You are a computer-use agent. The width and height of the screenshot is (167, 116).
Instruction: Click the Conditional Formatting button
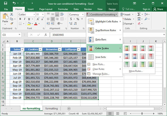pos(102,14)
